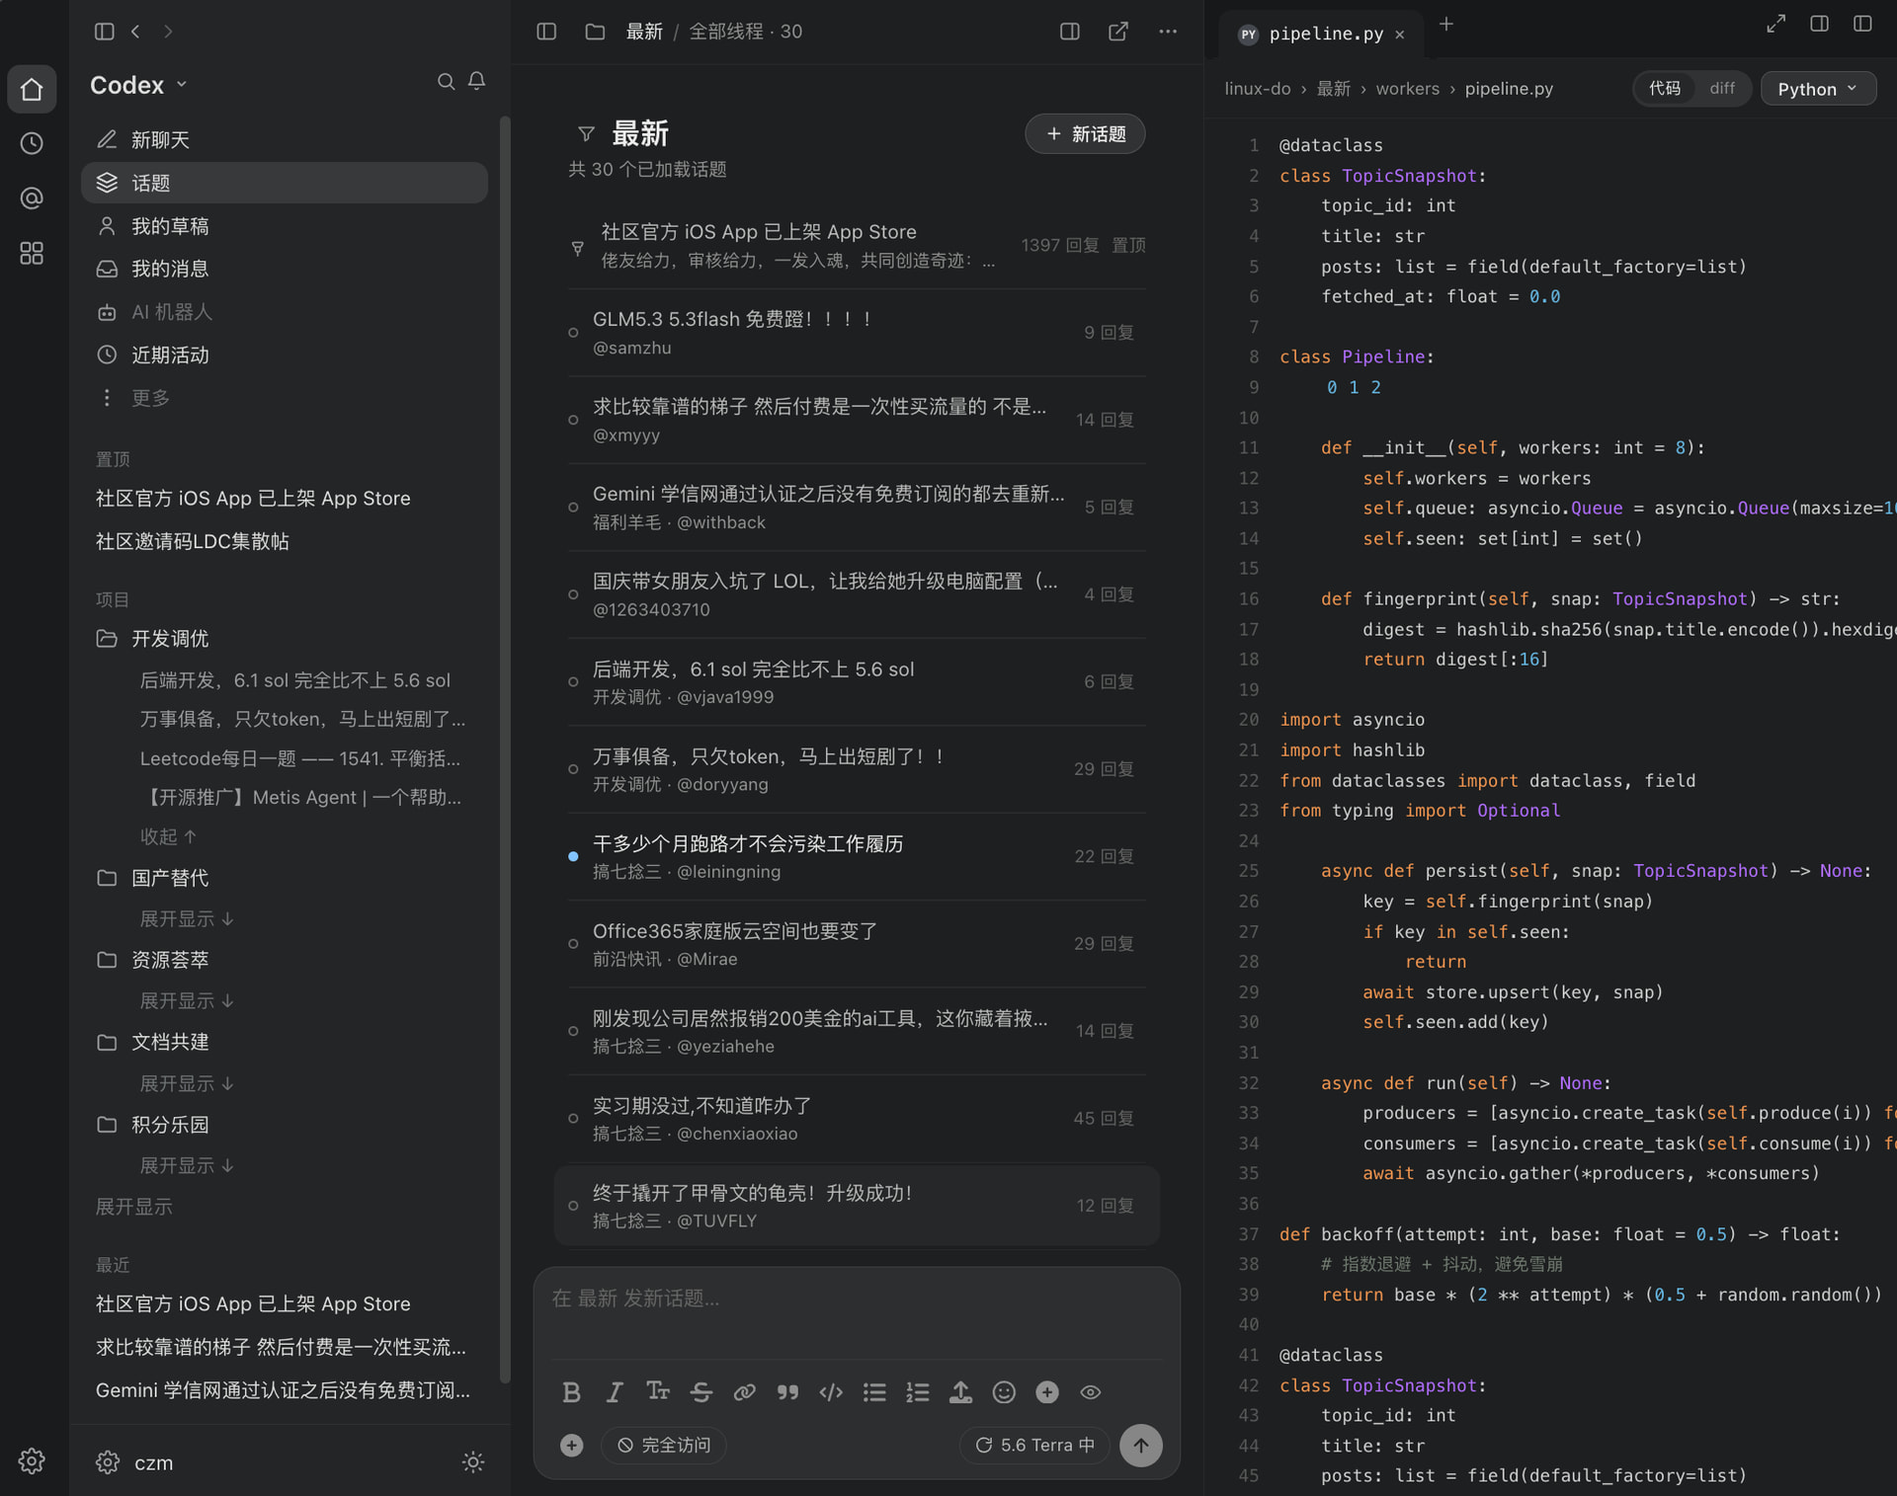Open mentions (@) in the left rail

tap(32, 198)
